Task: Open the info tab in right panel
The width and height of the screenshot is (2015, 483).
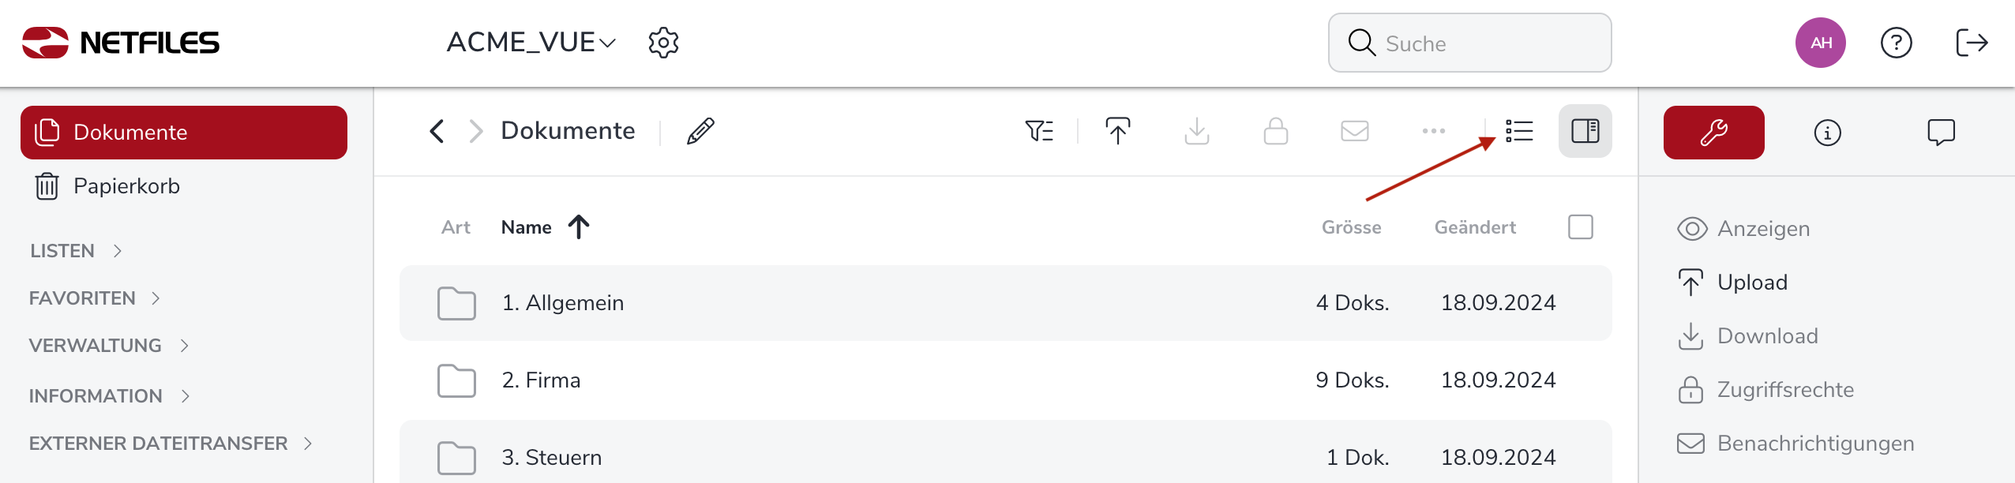Action: [1827, 133]
